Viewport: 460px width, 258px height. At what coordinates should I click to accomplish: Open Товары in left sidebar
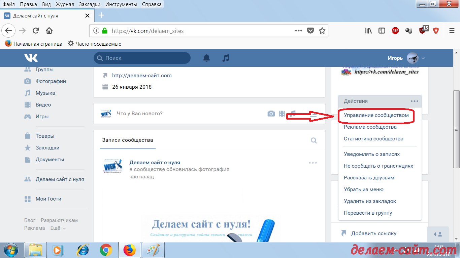45,136
